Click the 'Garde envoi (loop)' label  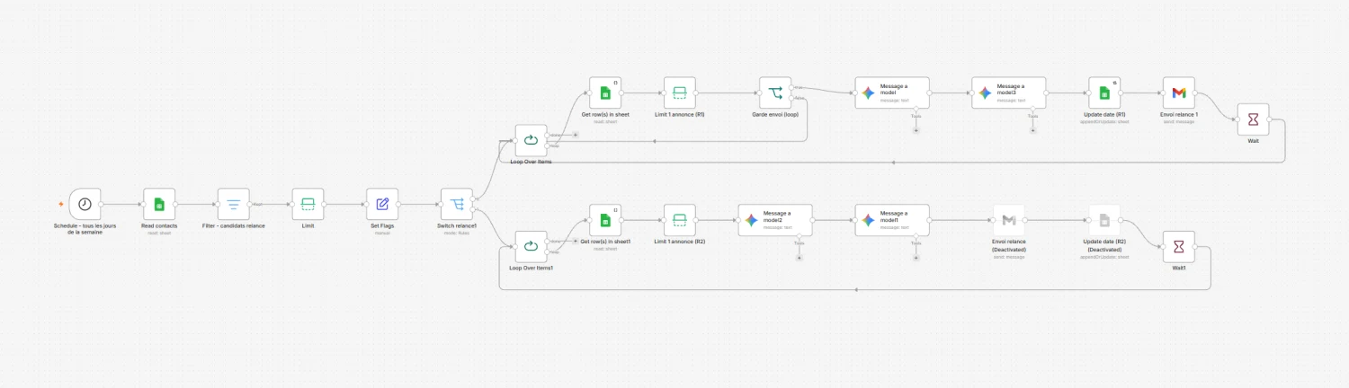pos(775,115)
